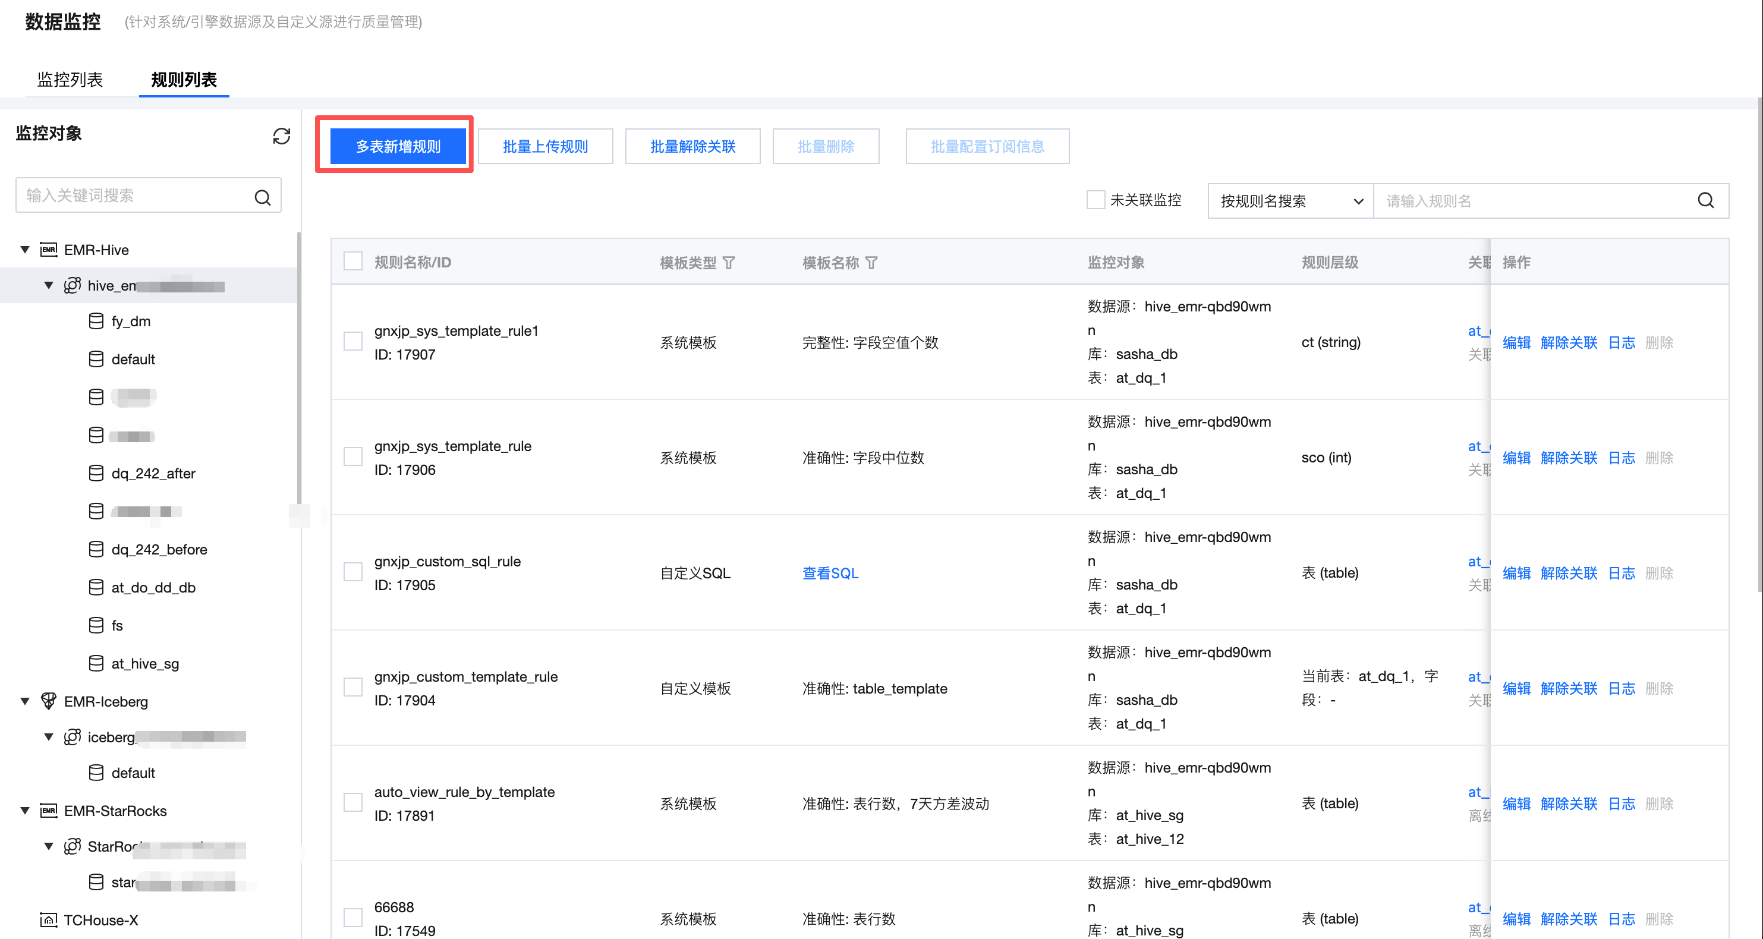
Task: Click the filter icon next to 模板名称
Action: click(871, 263)
